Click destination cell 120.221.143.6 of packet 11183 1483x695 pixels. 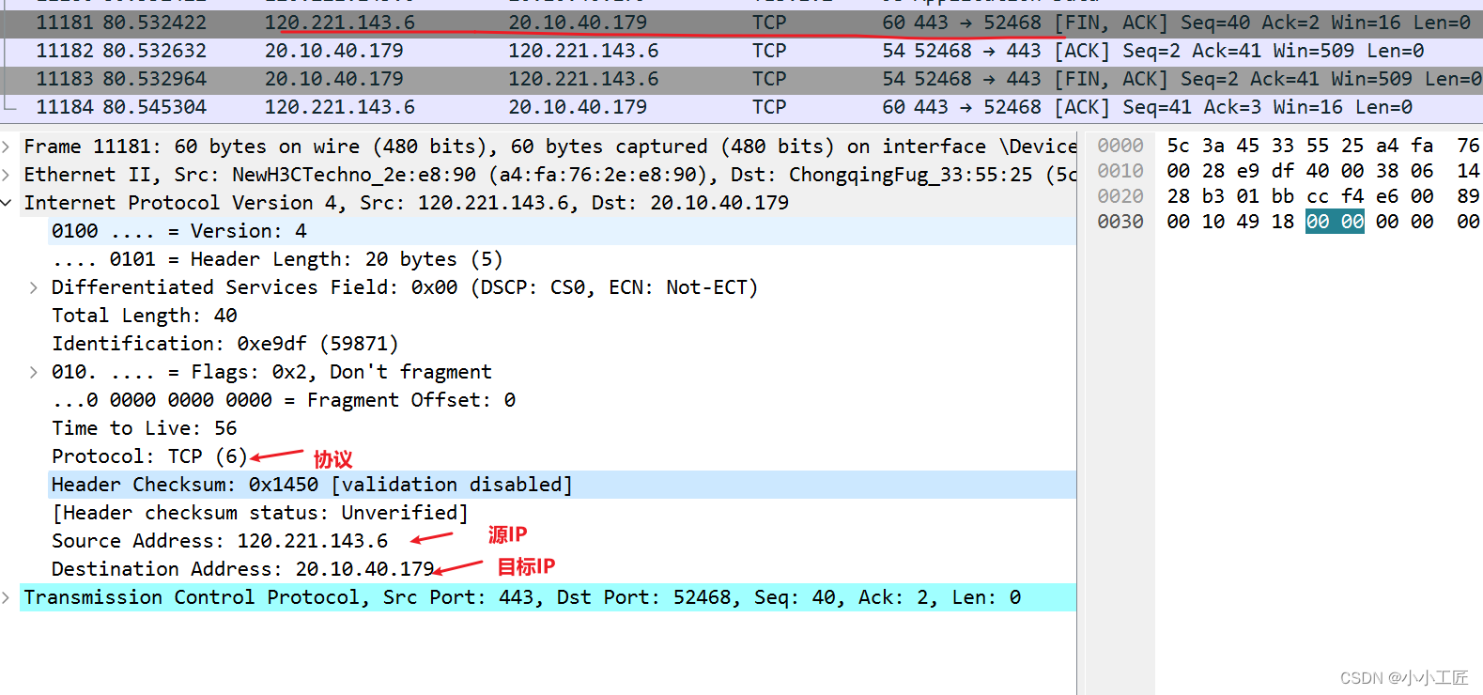click(x=583, y=79)
